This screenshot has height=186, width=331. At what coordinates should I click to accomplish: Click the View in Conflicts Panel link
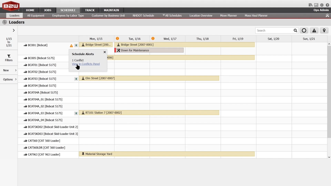pos(86,64)
